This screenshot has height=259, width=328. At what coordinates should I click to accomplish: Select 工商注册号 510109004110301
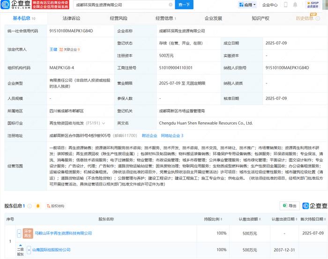tap(176, 68)
